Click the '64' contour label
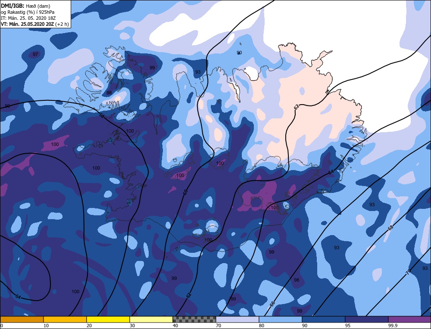 coord(331,172)
